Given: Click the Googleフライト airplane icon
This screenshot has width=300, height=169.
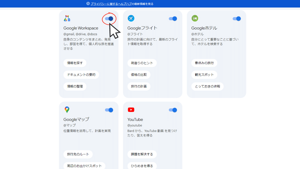Looking at the screenshot, I should pos(131,18).
